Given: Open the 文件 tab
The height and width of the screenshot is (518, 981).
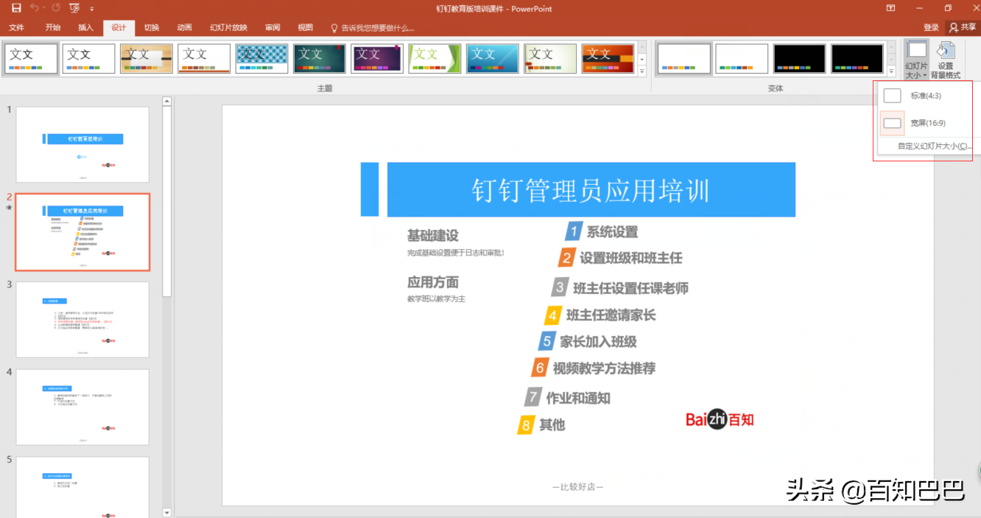Looking at the screenshot, I should click(17, 28).
